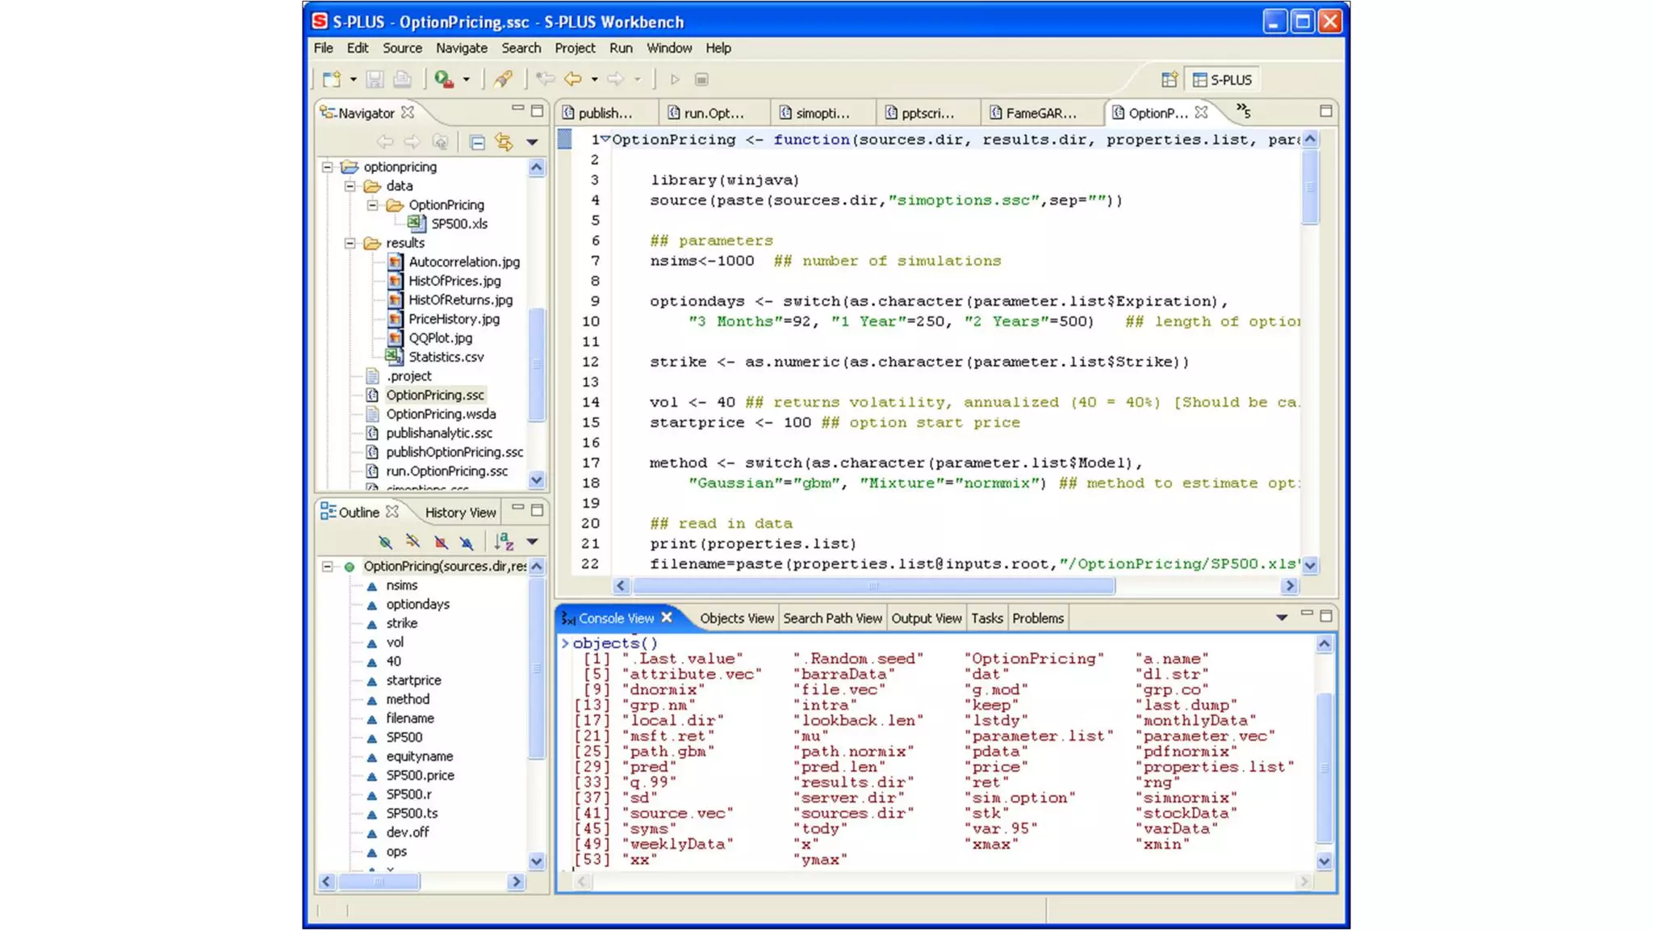Viewport: 1653px width, 930px height.
Task: Click the yellow Back navigation arrow
Action: tap(573, 79)
